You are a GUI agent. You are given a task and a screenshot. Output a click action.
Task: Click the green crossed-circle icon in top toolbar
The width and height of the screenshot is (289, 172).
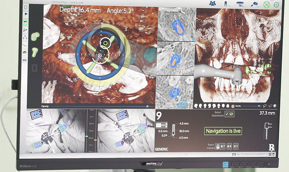(267, 4)
